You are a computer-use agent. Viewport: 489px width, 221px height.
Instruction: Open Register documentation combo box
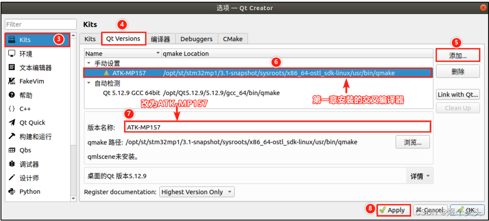pos(197,191)
